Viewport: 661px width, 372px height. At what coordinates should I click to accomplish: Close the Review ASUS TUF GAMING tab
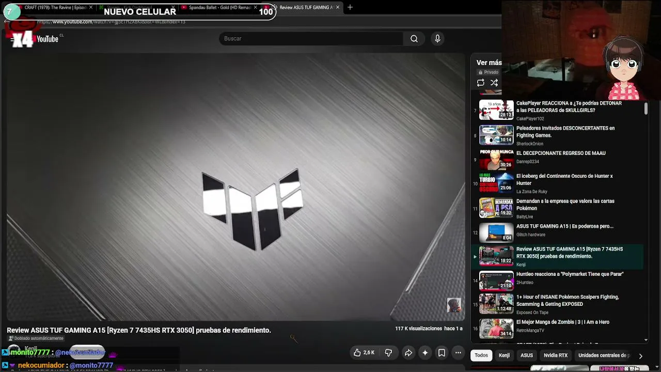click(x=338, y=7)
